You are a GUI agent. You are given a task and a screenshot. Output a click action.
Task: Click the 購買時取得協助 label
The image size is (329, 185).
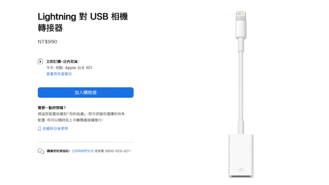coord(58,151)
